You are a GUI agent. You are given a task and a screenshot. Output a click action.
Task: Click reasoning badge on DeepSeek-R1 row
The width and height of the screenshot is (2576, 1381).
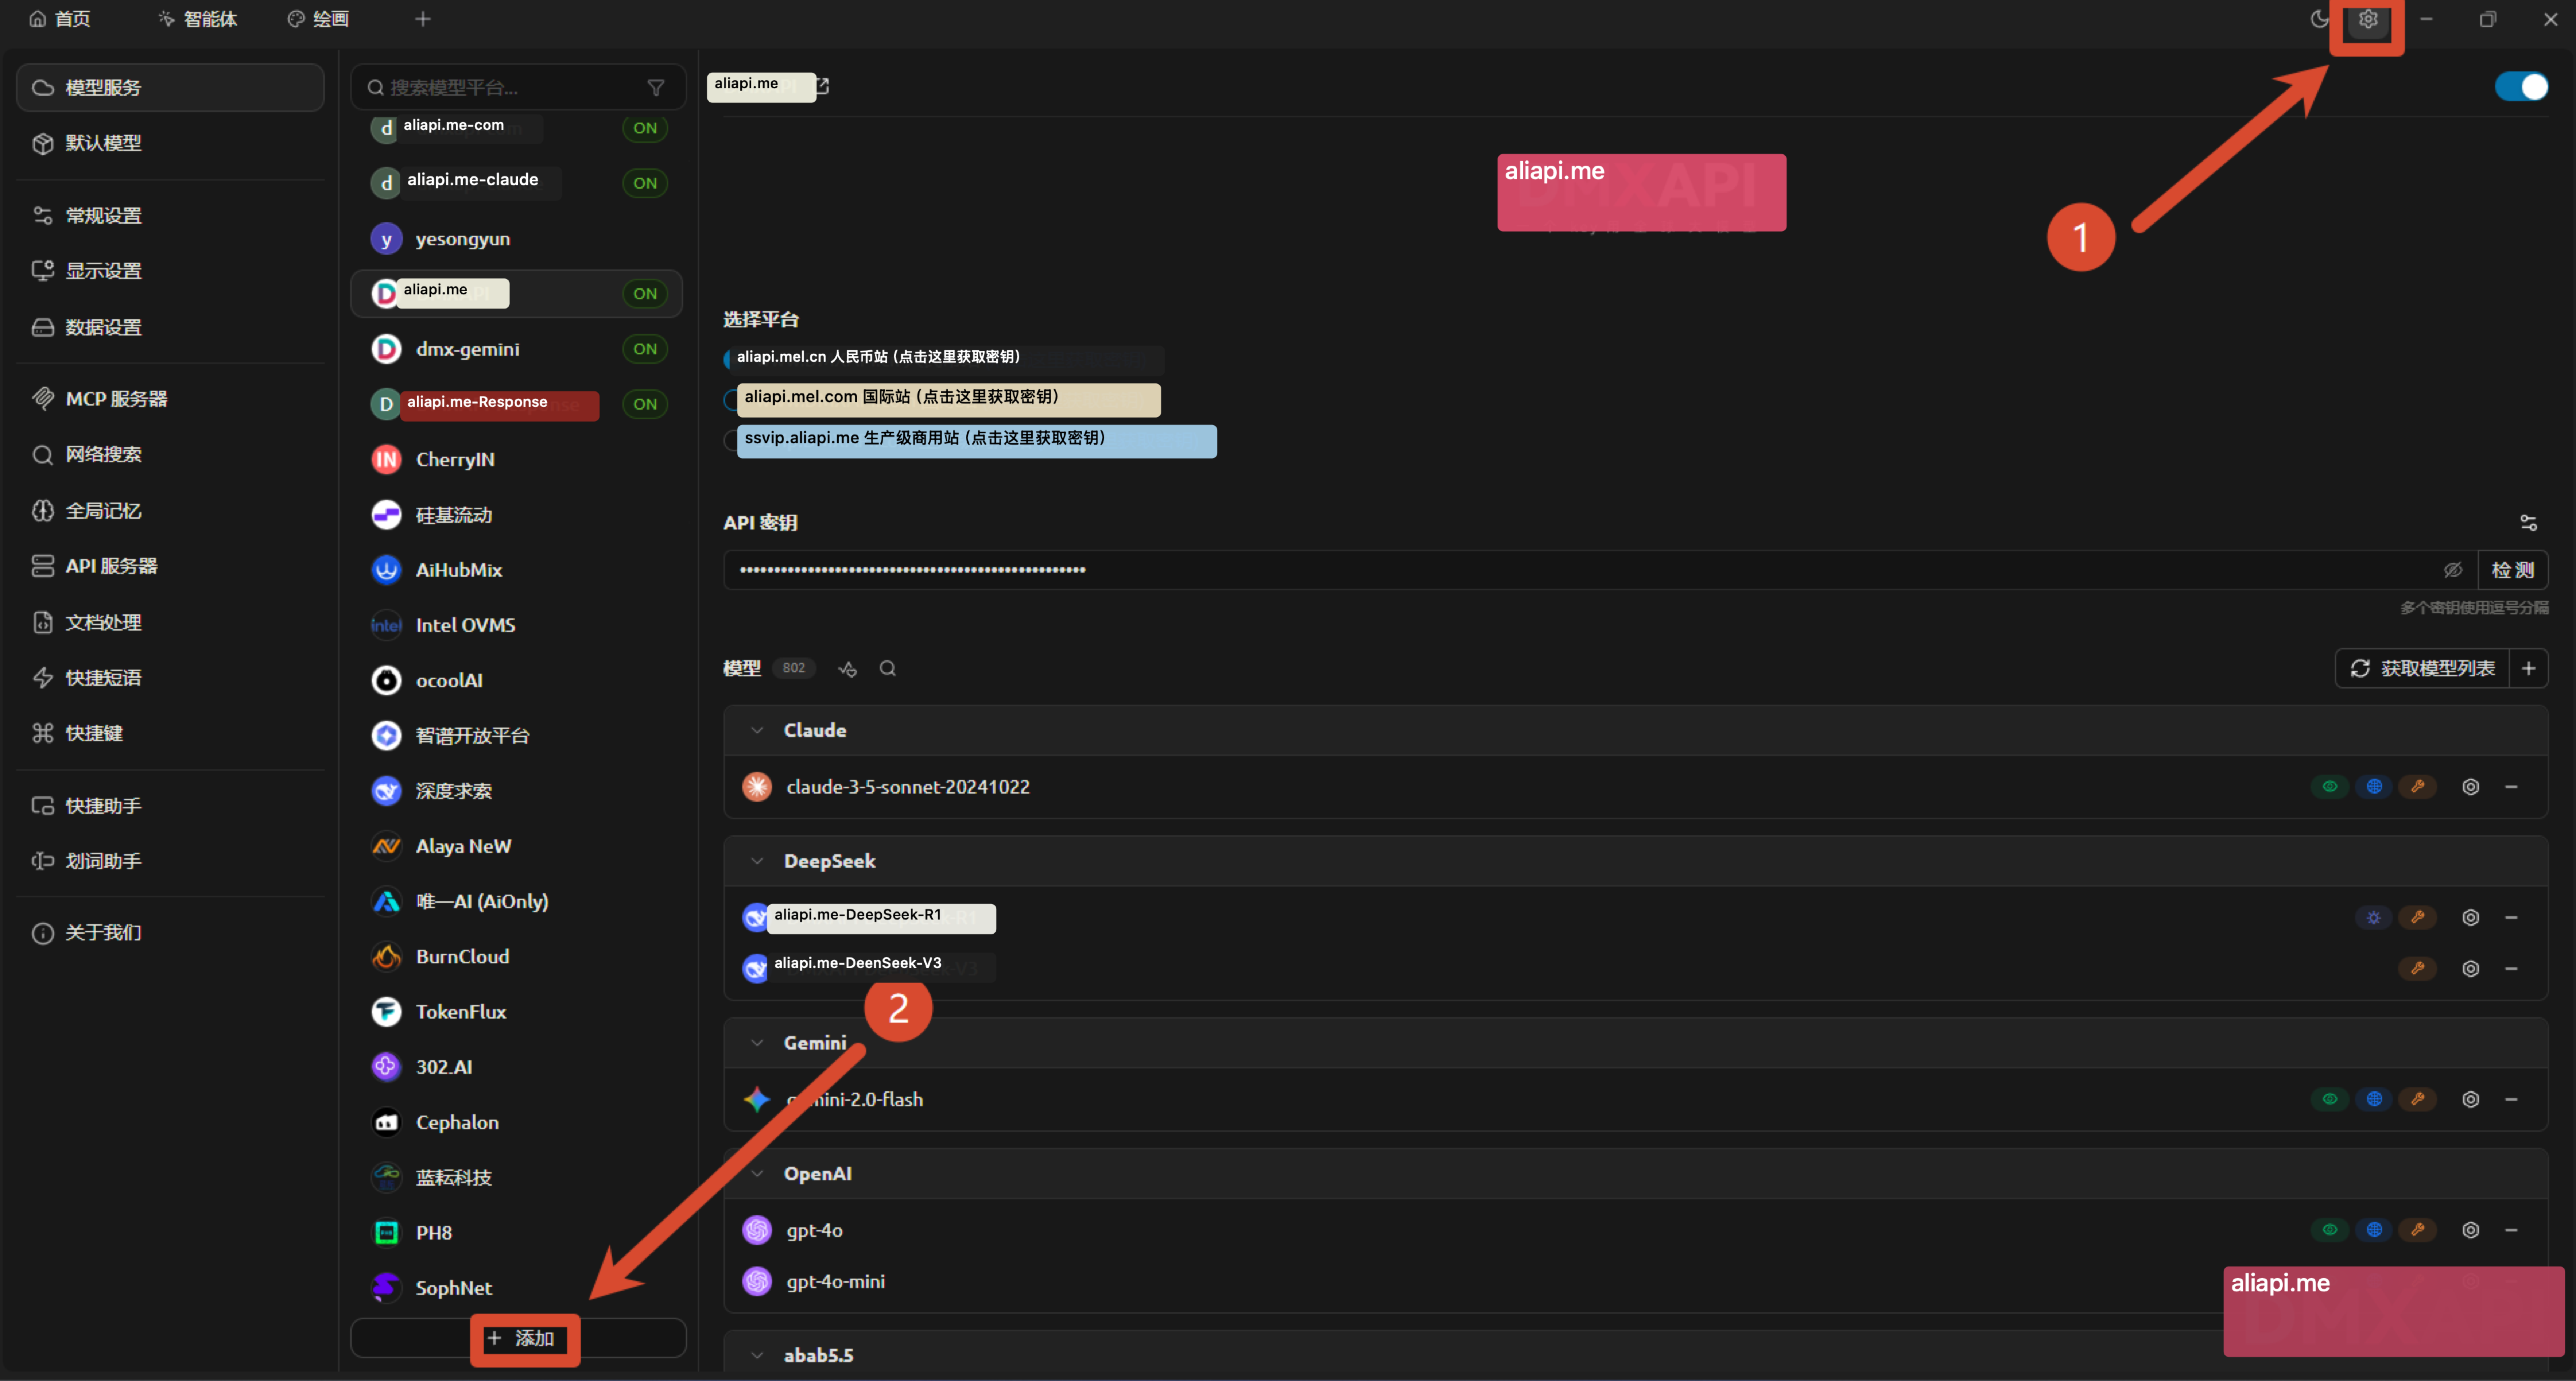[2374, 917]
